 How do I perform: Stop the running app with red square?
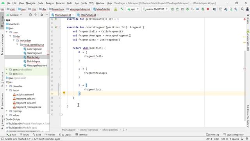[x=208, y=9]
